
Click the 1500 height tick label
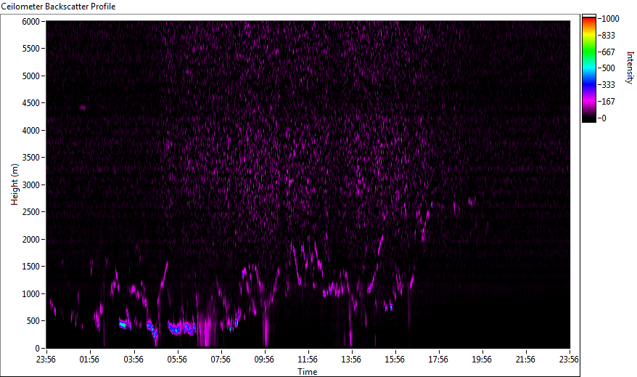[31, 267]
